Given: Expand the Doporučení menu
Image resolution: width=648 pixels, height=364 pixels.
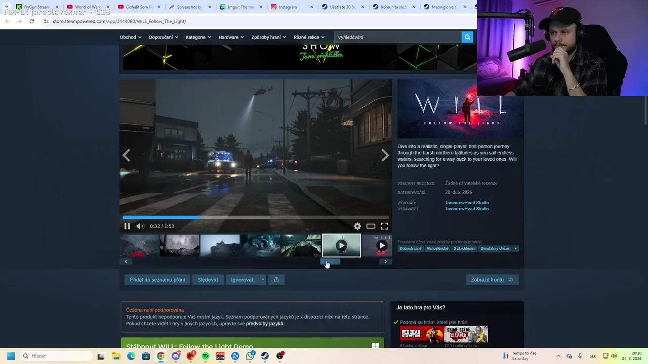Looking at the screenshot, I should click(163, 37).
